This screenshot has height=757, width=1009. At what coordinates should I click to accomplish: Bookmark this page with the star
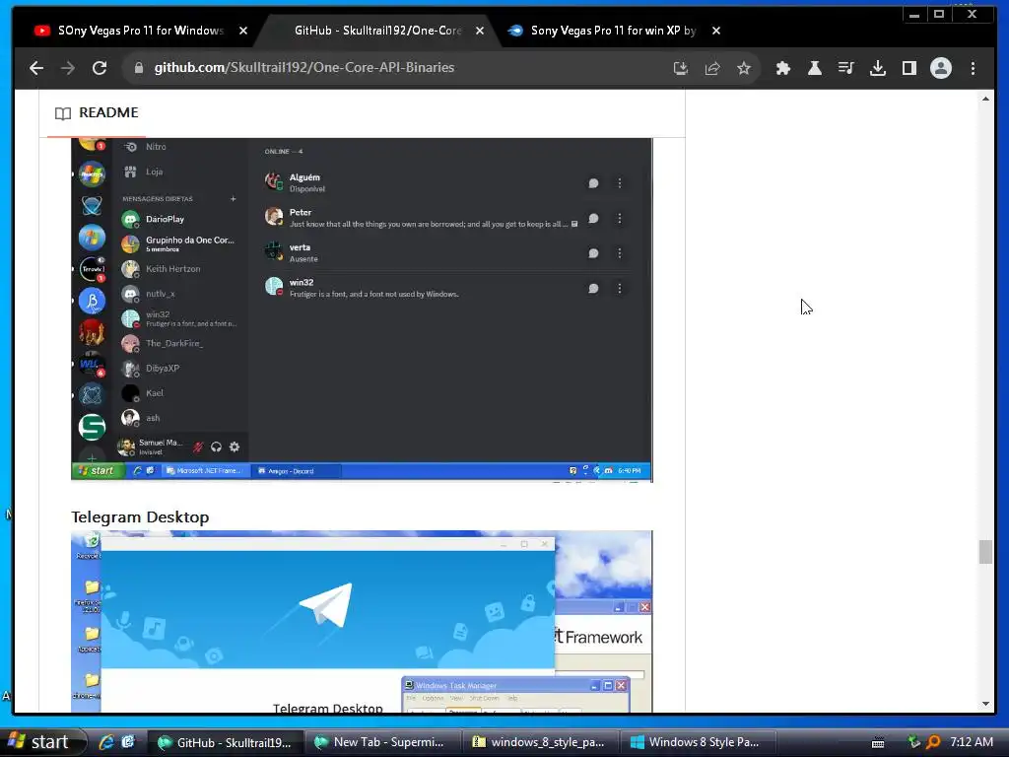[744, 68]
